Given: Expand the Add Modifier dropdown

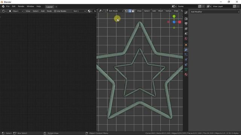Looking at the screenshot, I should coord(215,12).
